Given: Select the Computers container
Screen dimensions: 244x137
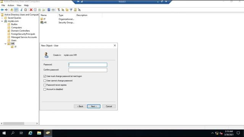Looking at the screenshot, I should (16, 27).
